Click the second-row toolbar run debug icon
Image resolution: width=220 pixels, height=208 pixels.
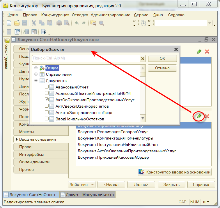click(x=43, y=32)
